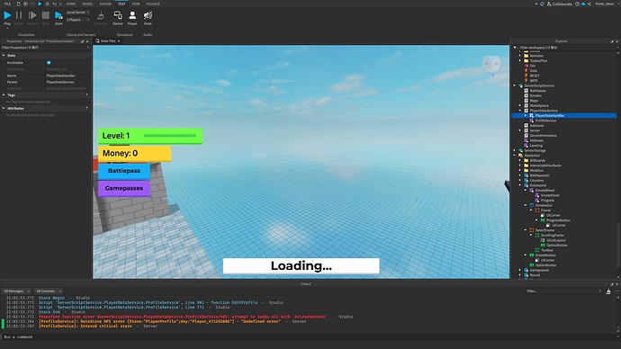Click the Start server icon

[58, 15]
